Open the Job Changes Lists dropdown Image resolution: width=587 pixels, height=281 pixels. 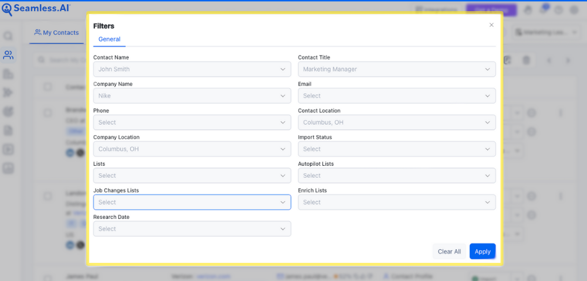192,202
